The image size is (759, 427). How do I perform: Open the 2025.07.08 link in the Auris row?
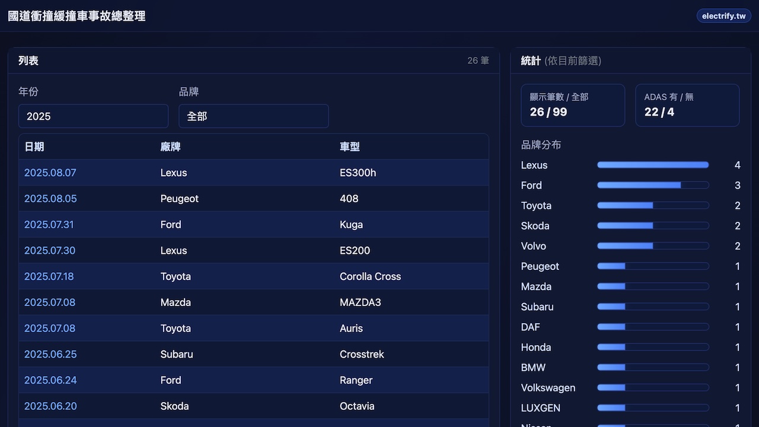(x=50, y=329)
